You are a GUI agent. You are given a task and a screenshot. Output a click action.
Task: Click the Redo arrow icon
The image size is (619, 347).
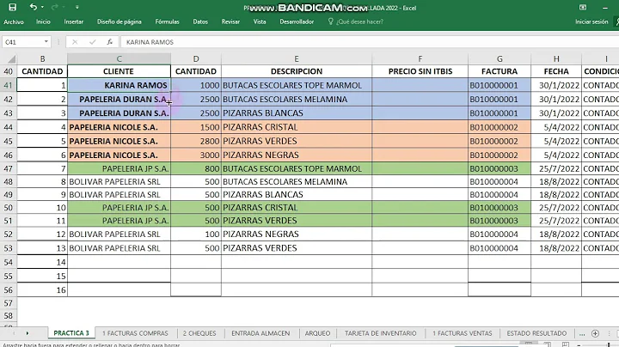tap(54, 7)
